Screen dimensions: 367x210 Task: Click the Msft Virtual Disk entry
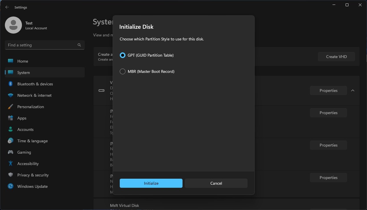[125, 205]
